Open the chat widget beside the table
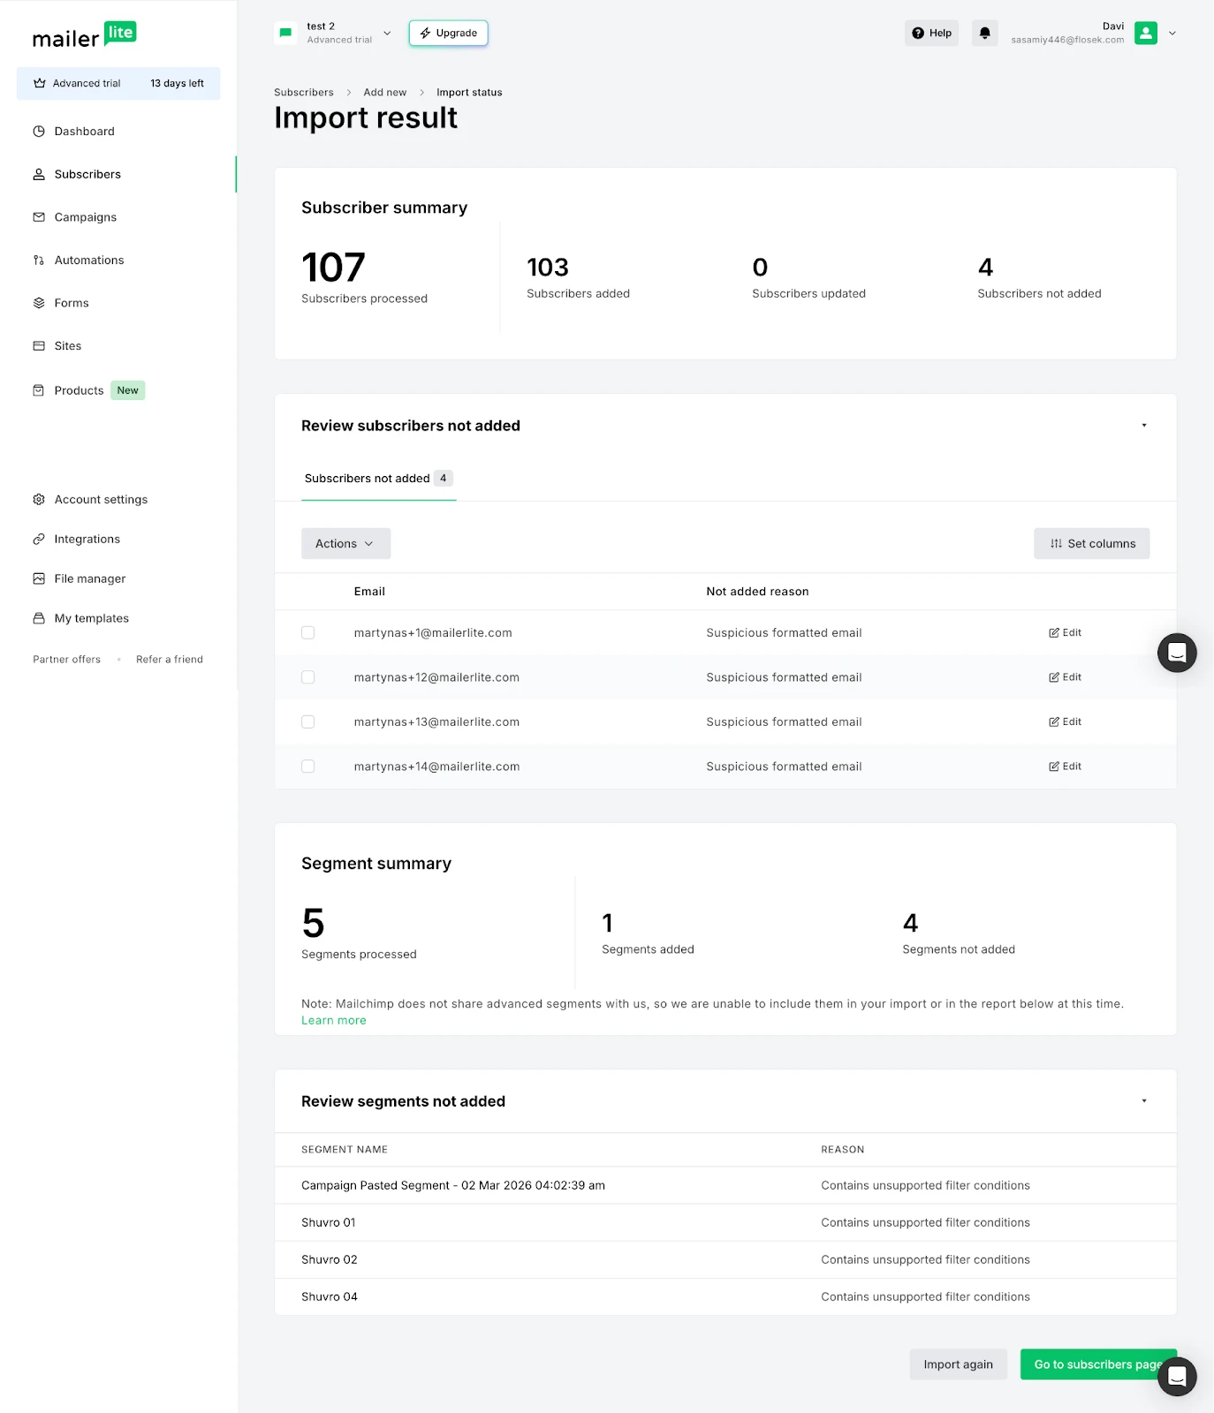Viewport: 1214px width, 1413px height. click(1177, 653)
